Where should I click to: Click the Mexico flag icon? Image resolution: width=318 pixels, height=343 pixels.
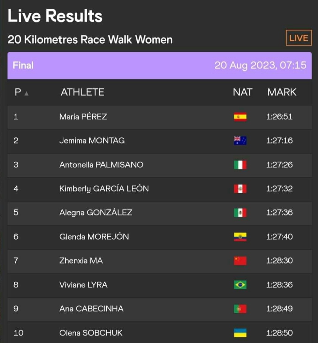pyautogui.click(x=240, y=213)
